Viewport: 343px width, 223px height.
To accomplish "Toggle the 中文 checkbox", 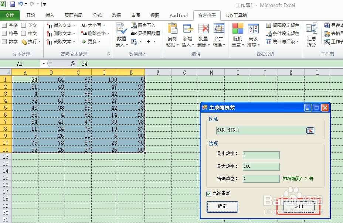I will click(24, 34).
